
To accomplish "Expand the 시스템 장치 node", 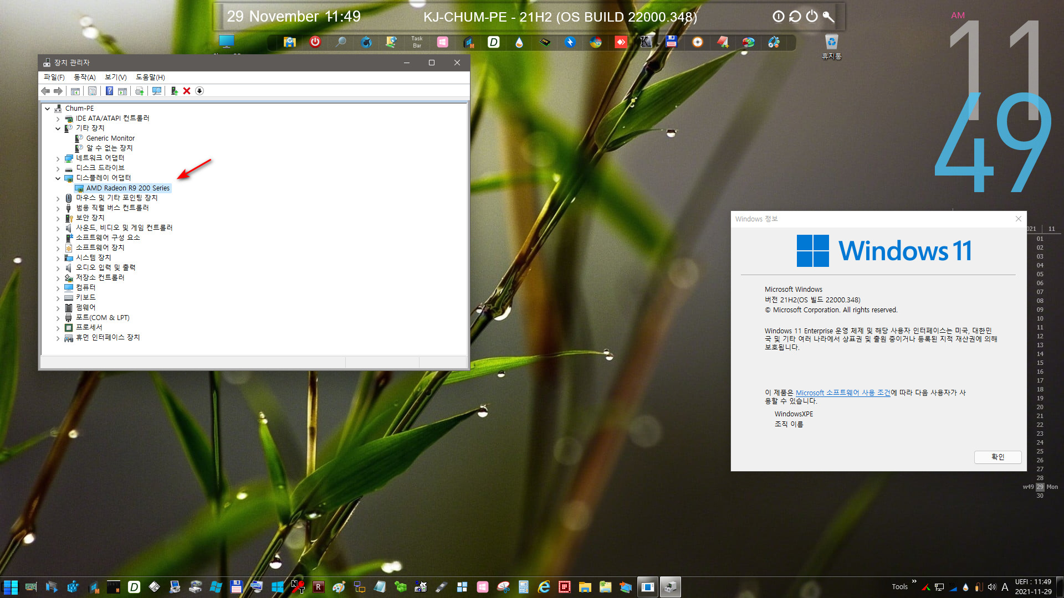I will [x=58, y=258].
